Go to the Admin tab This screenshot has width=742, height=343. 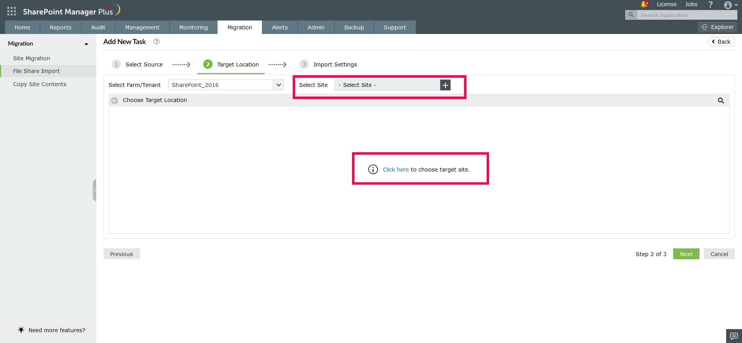316,27
